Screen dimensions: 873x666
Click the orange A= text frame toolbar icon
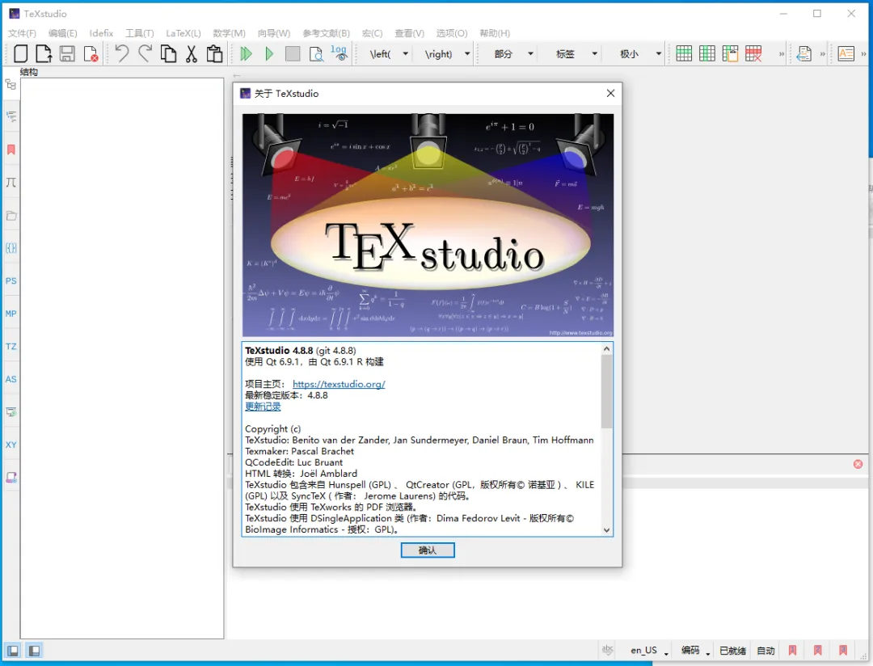coord(846,53)
